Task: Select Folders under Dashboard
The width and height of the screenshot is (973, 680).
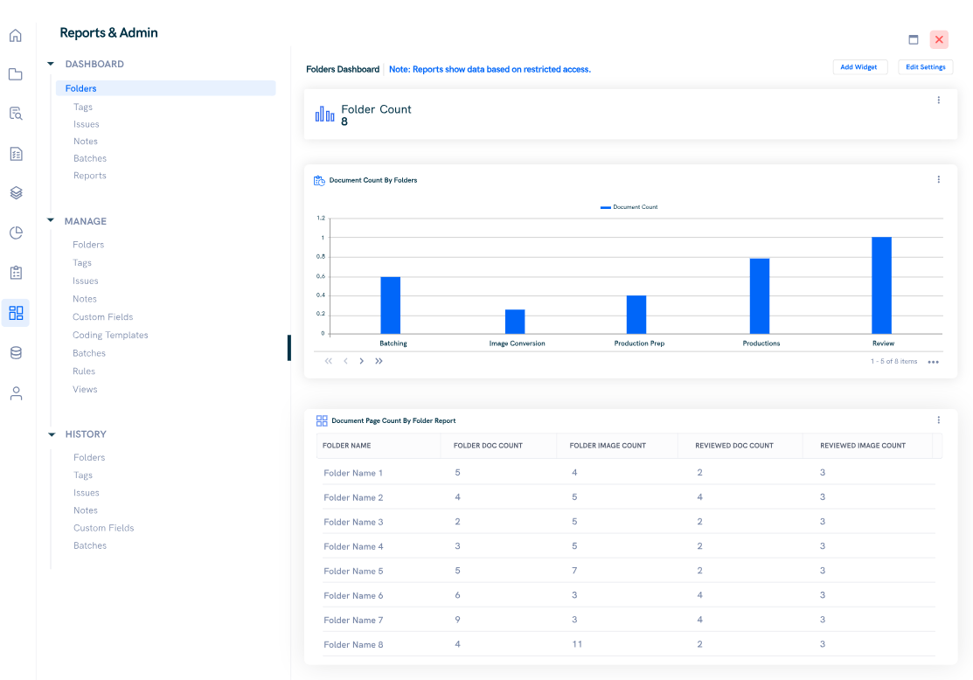Action: coord(166,88)
